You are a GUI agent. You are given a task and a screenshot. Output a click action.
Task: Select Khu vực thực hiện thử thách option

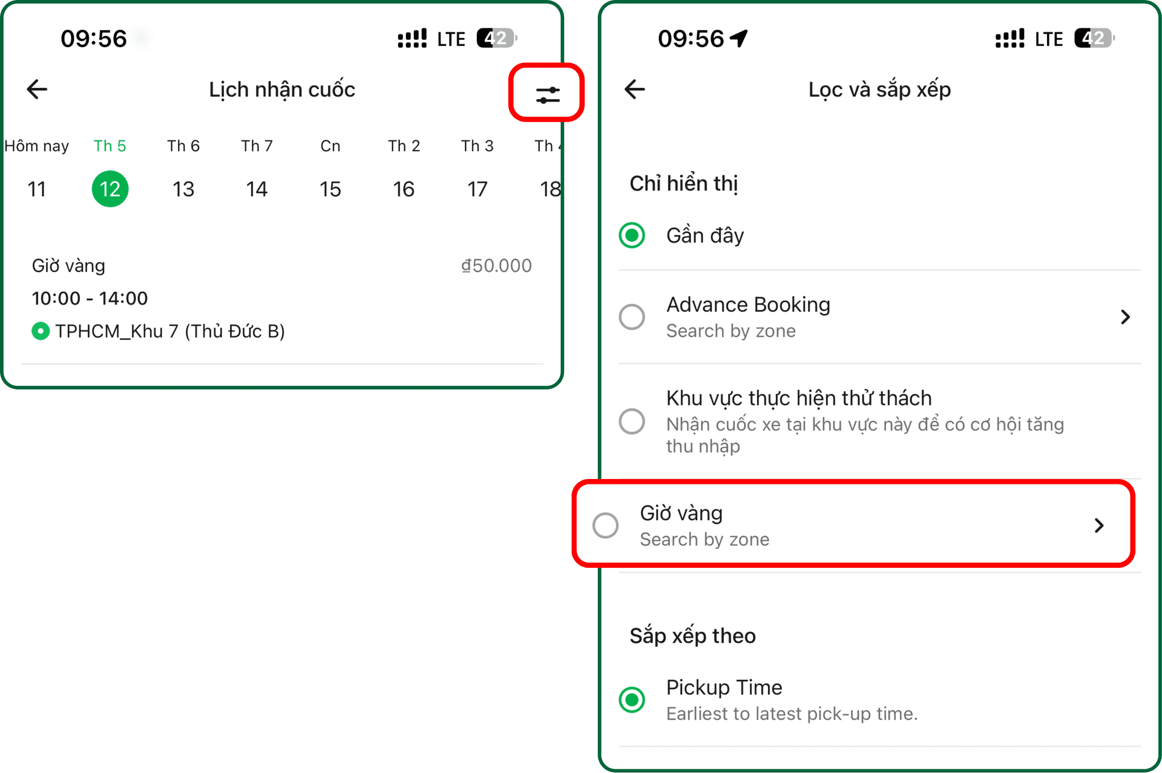(x=632, y=421)
